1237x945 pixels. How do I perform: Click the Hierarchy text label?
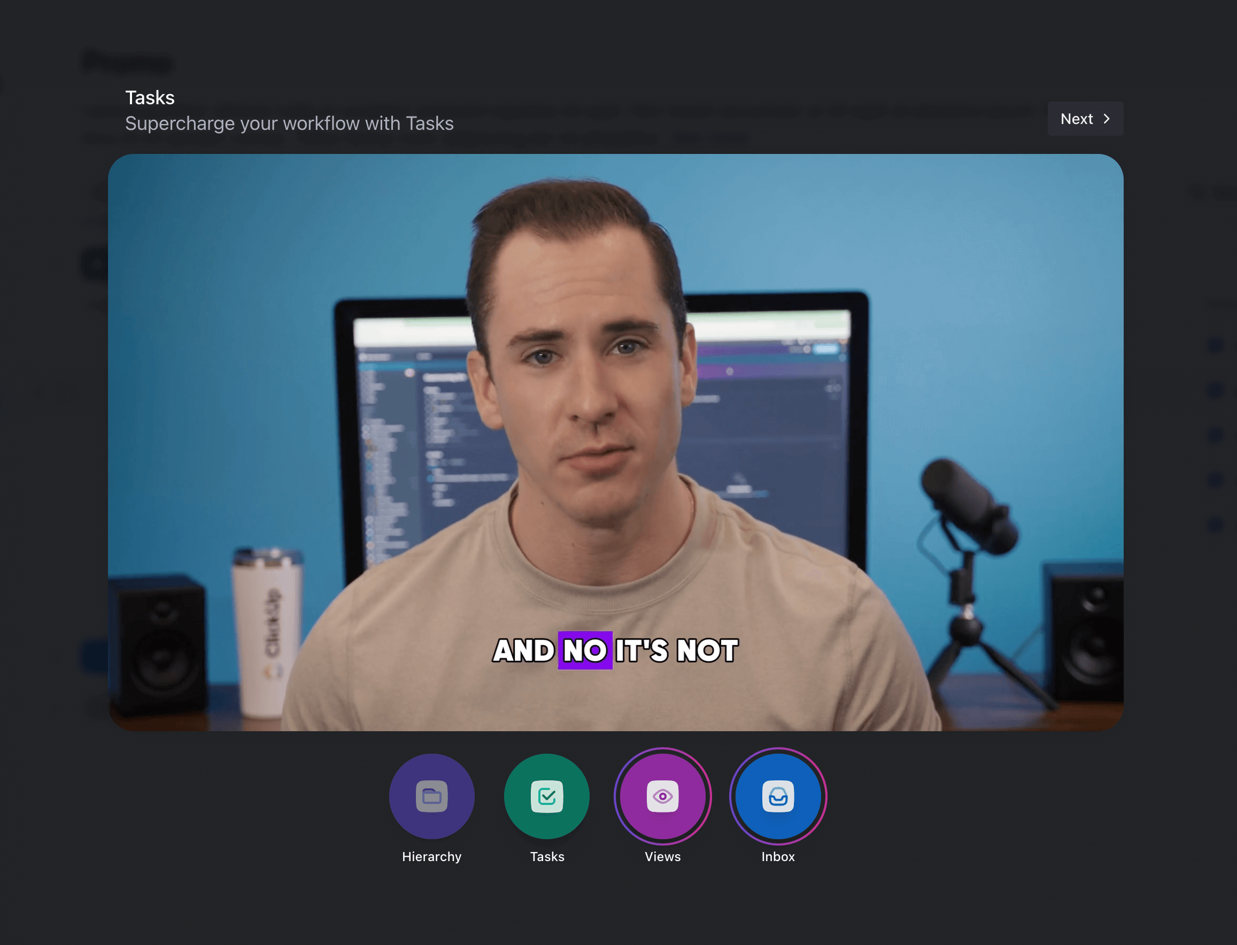point(431,856)
